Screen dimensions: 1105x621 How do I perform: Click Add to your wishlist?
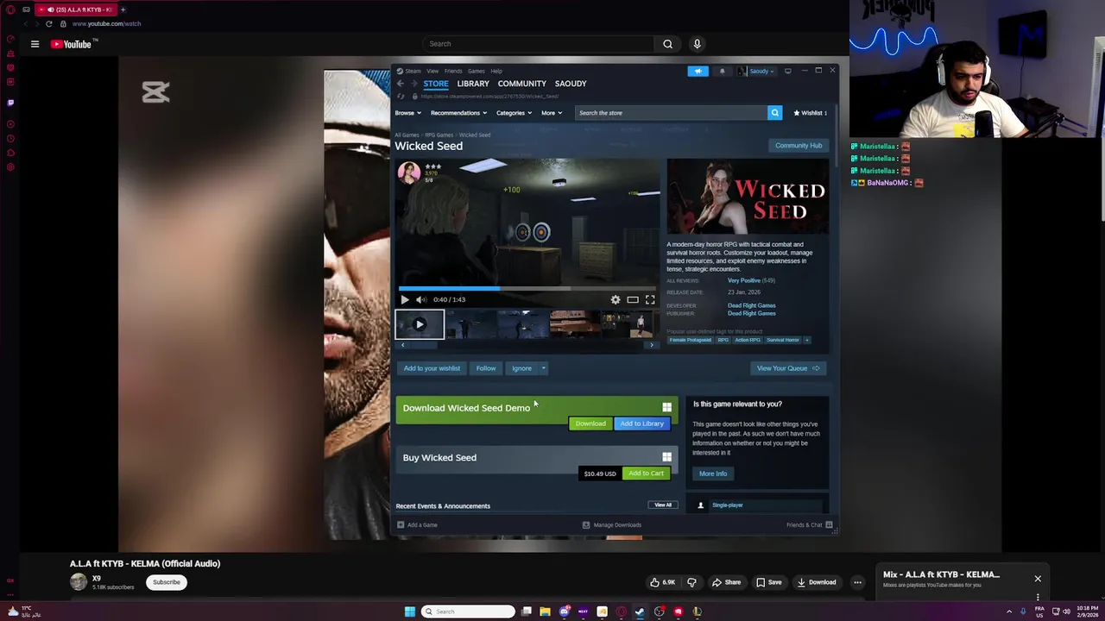pyautogui.click(x=432, y=368)
